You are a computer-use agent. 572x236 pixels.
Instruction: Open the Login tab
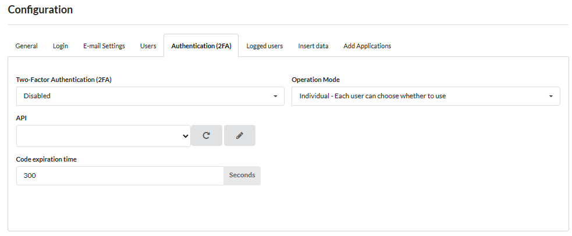61,46
